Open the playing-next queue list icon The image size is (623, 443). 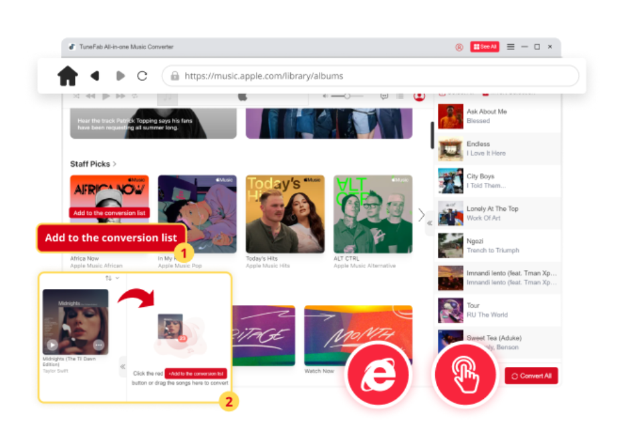[400, 96]
